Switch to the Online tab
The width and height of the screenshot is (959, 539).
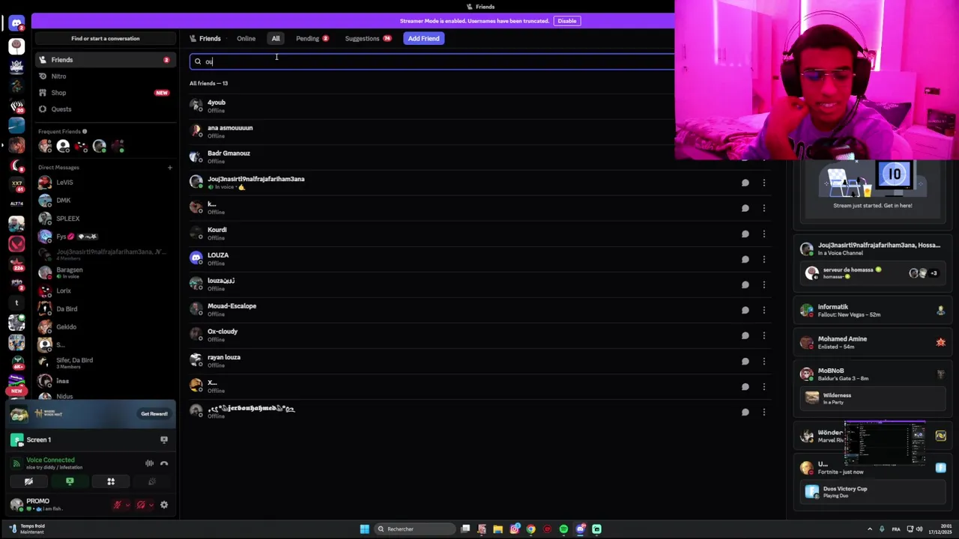246,38
